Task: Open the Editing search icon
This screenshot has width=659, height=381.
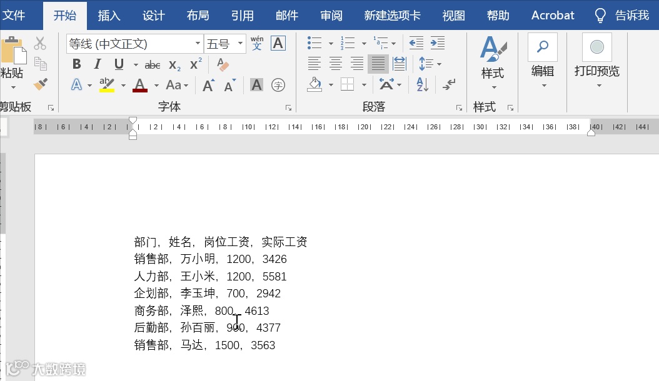Action: (x=543, y=47)
